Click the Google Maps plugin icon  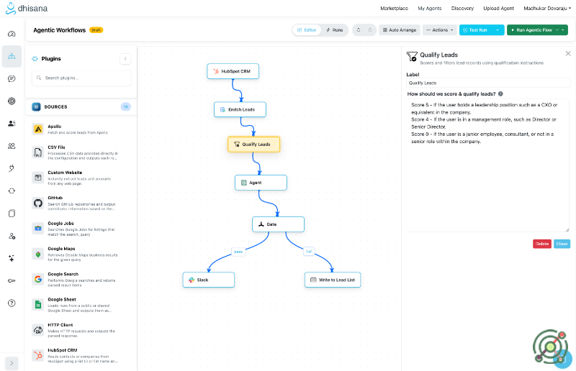pos(38,255)
